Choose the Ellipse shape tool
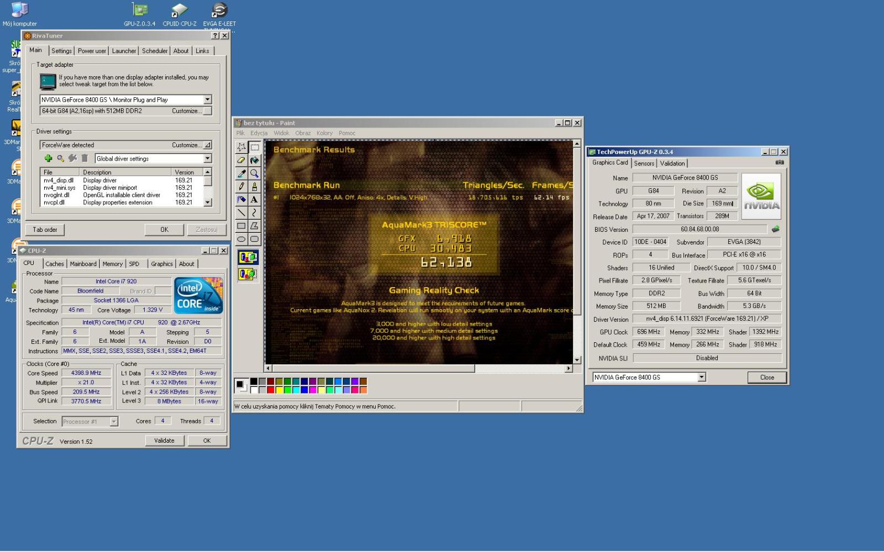 241,239
